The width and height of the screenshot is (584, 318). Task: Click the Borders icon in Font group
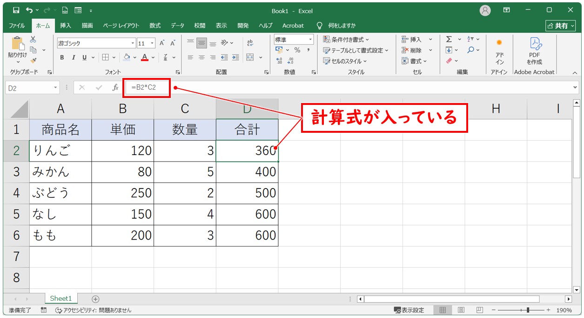105,58
